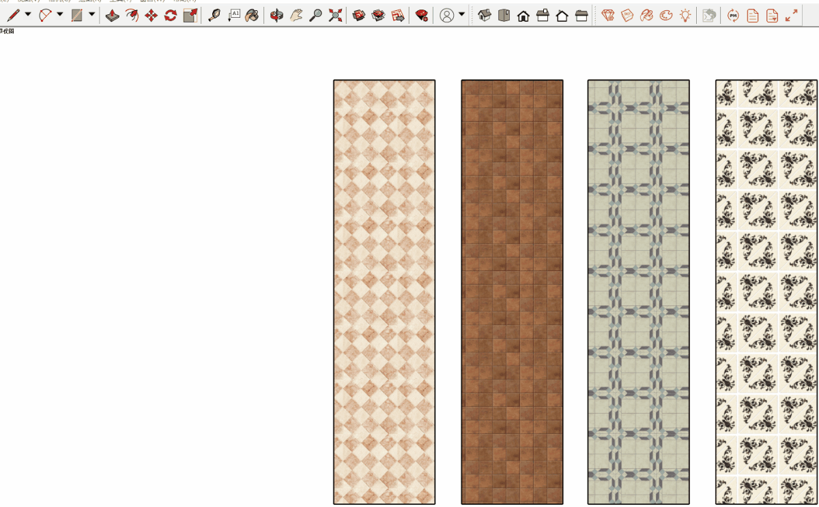
Task: Click the orange expand fullscreen arrows icon
Action: coord(792,15)
